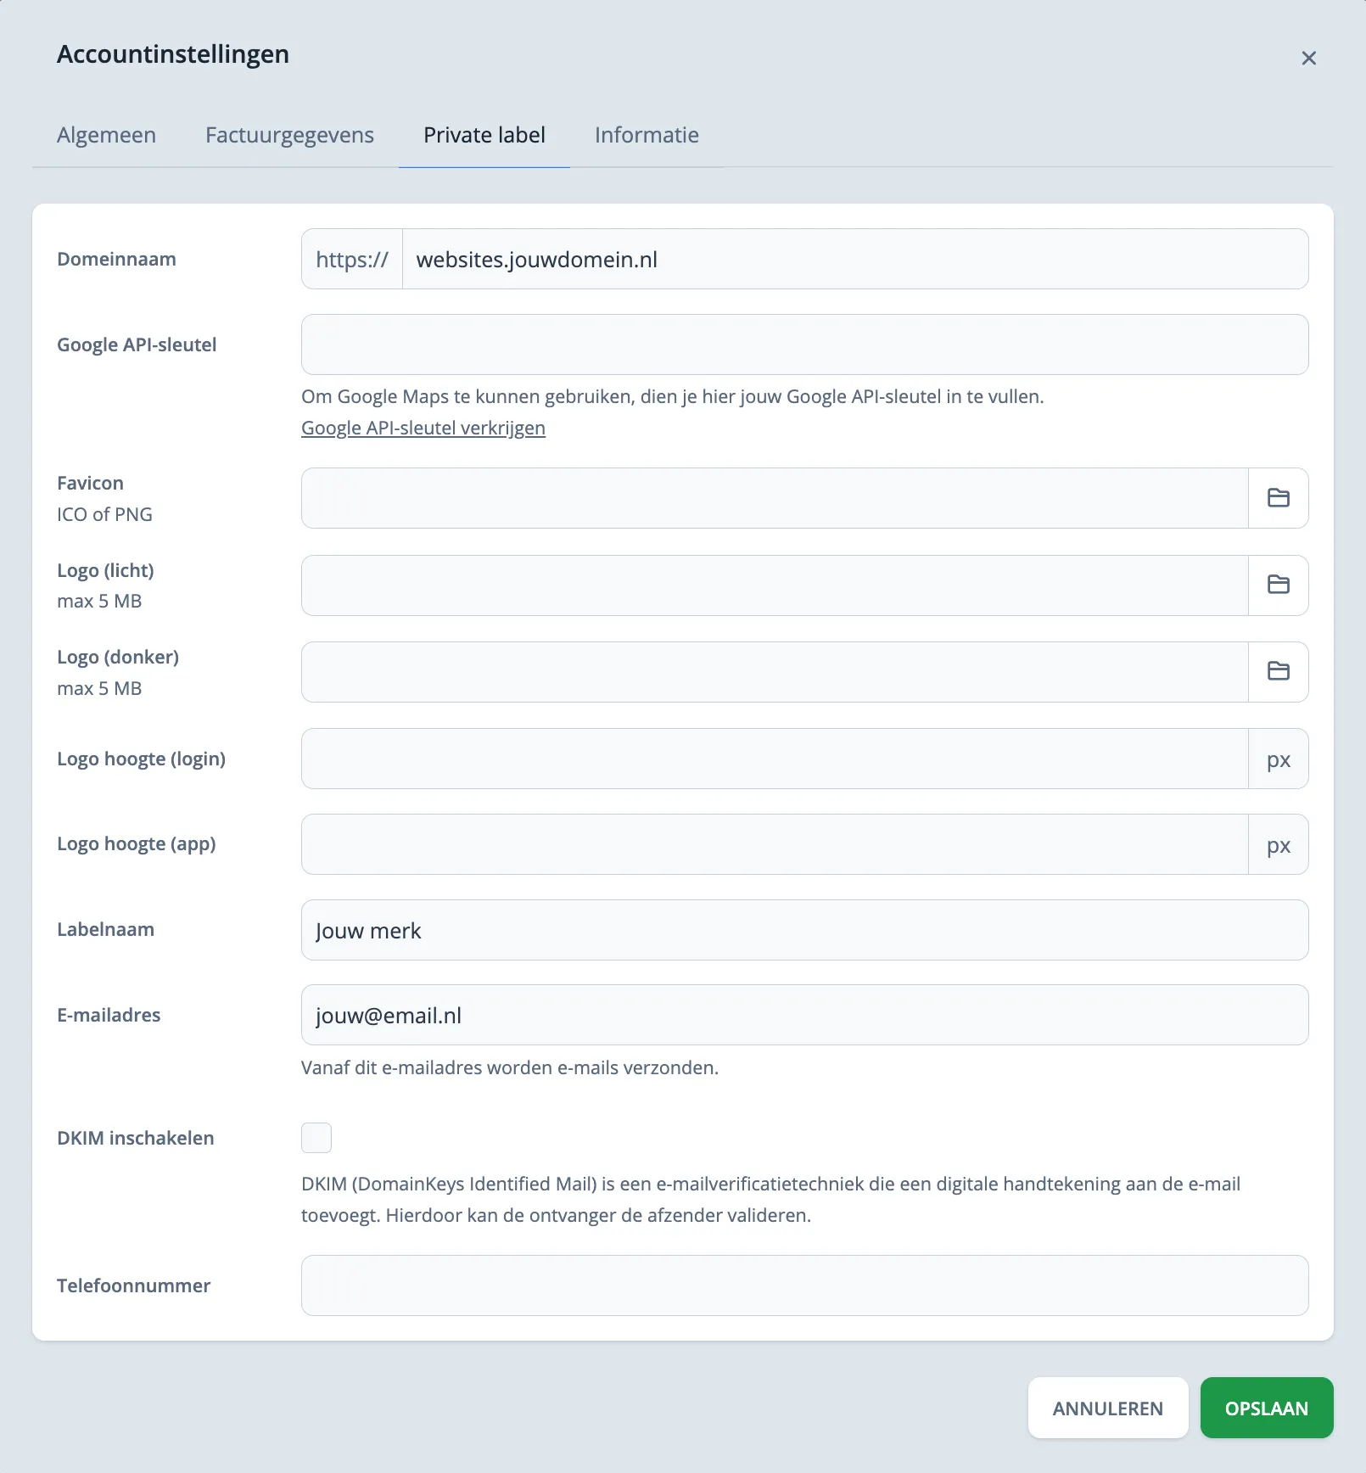
Task: Close the Accountinstellingen dialog
Action: pyautogui.click(x=1309, y=58)
